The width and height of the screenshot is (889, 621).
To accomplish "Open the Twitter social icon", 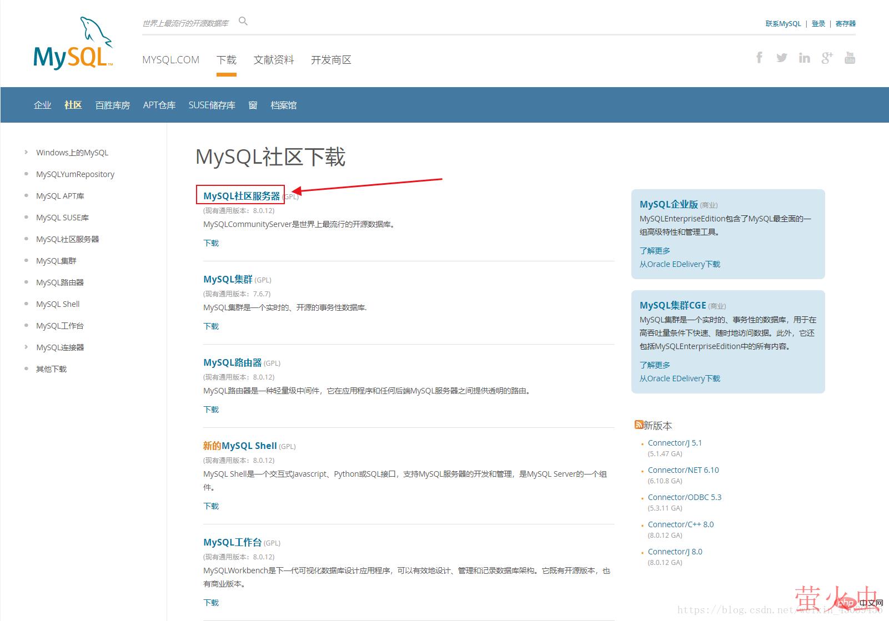I will click(x=781, y=58).
